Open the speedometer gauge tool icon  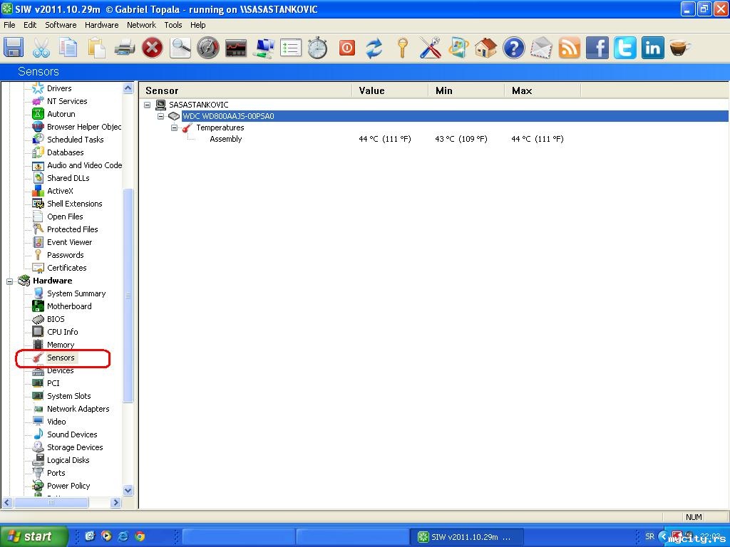(x=207, y=48)
